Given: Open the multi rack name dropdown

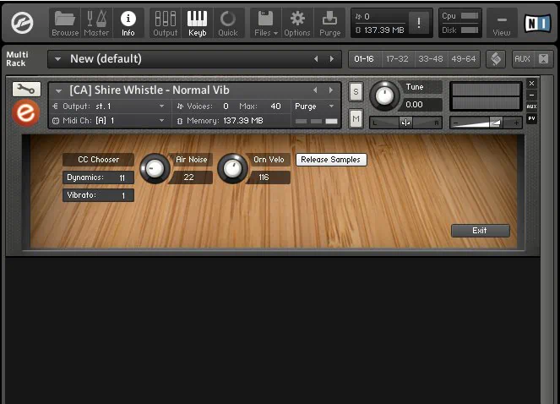Looking at the screenshot, I should [57, 59].
